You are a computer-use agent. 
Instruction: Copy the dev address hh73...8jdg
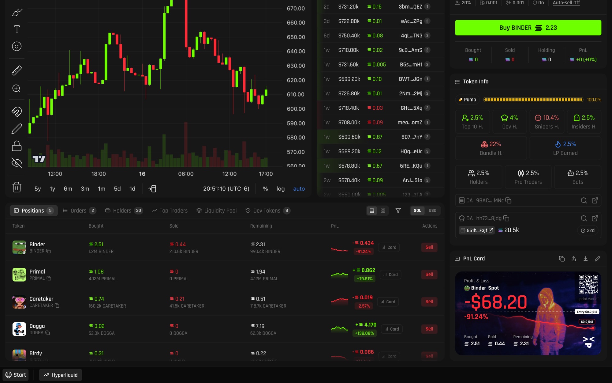506,218
